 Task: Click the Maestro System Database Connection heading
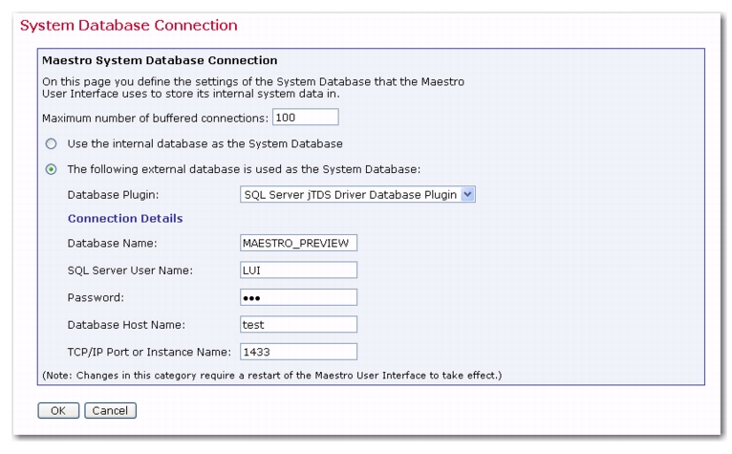coord(160,60)
